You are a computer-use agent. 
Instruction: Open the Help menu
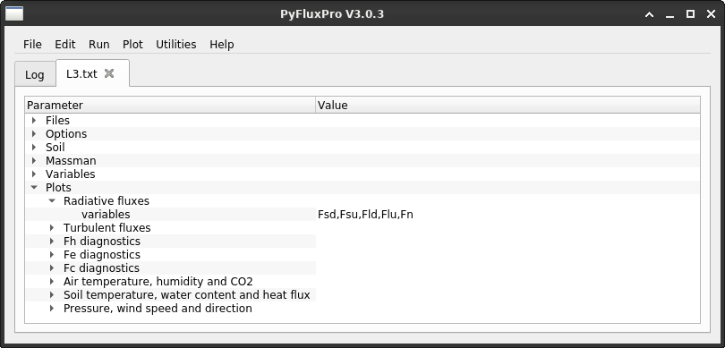point(222,45)
